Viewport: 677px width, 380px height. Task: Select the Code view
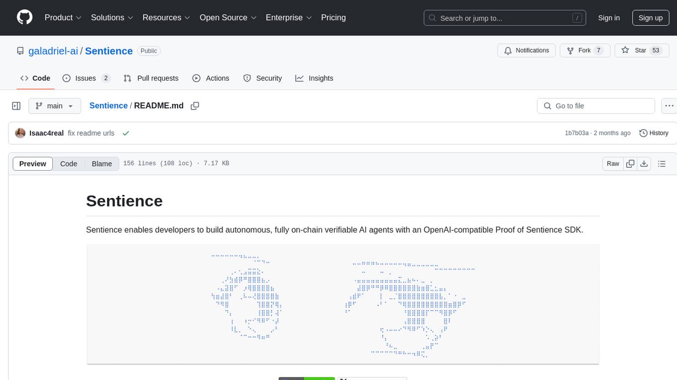click(69, 164)
